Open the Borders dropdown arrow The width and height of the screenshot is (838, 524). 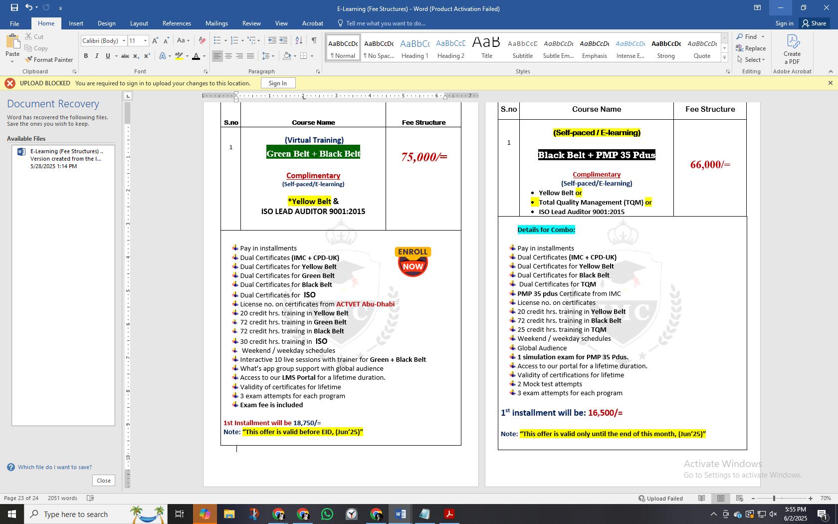tap(312, 56)
